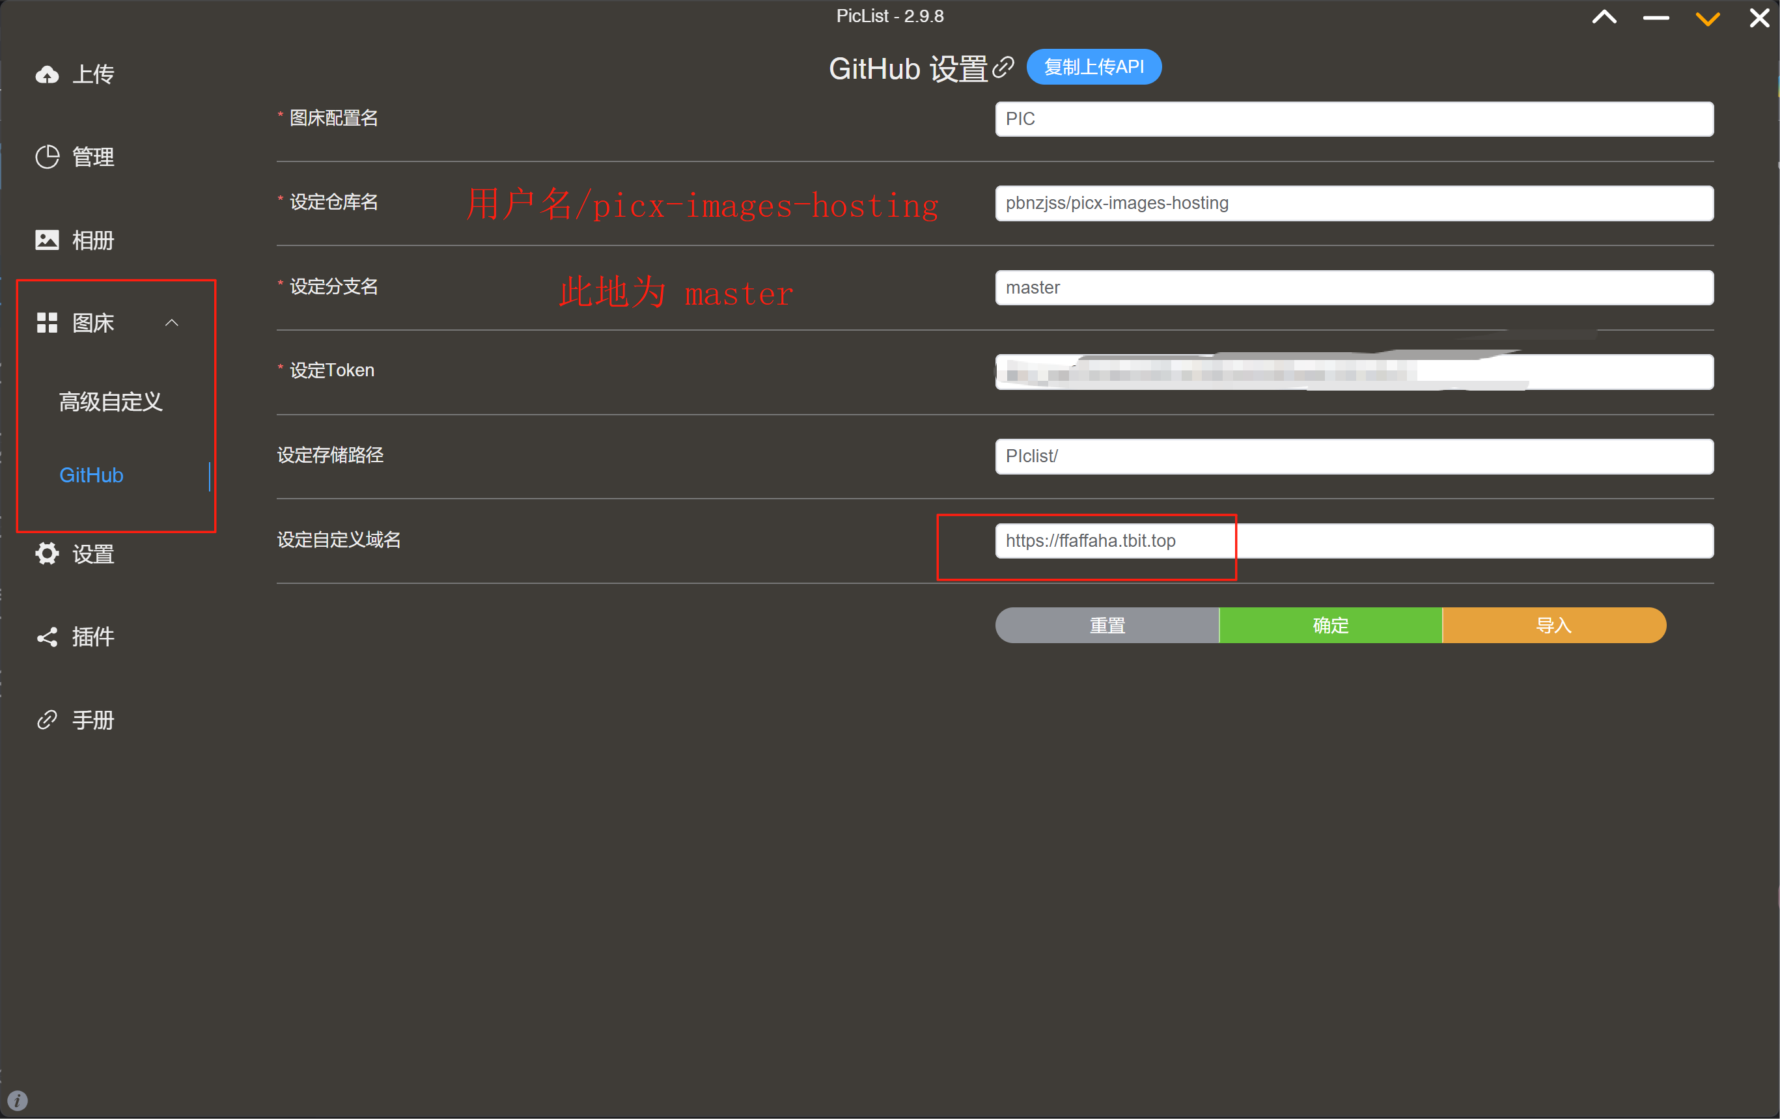Image resolution: width=1780 pixels, height=1119 pixels.
Task: Click the branch field containing master
Action: click(1354, 288)
